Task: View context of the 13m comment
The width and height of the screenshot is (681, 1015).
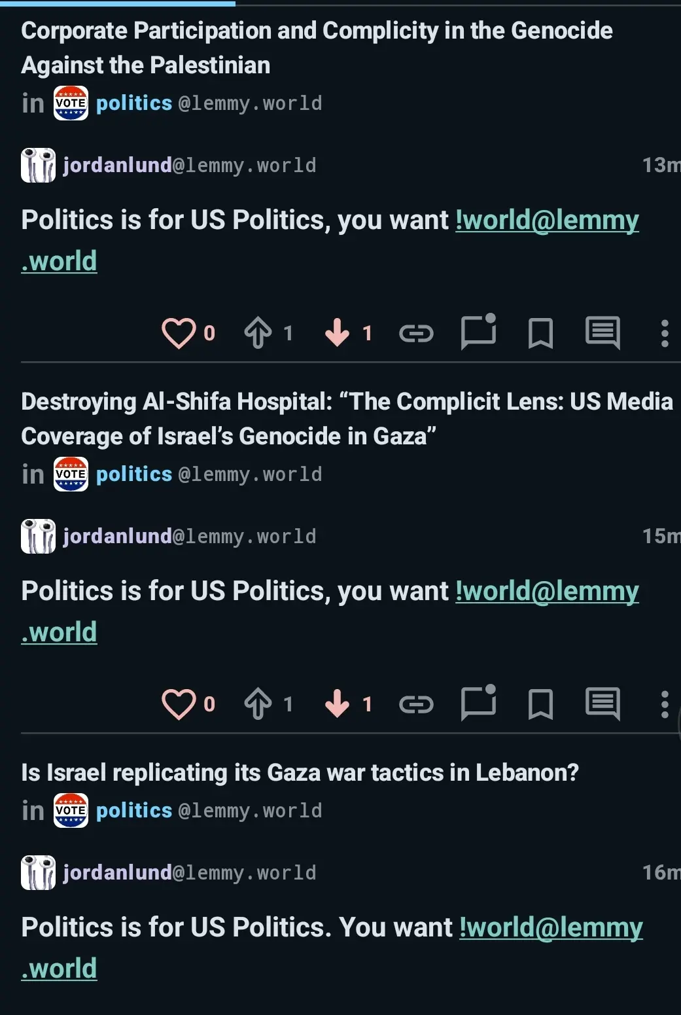Action: (x=602, y=333)
